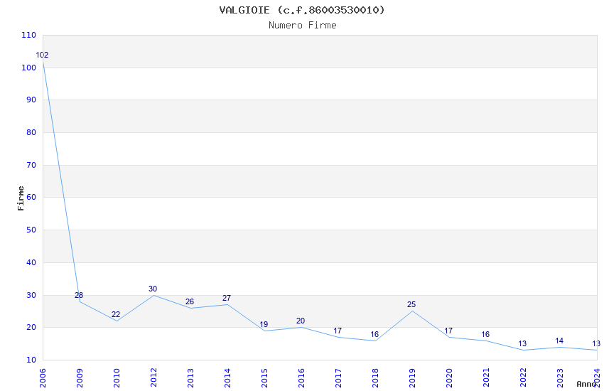Click the x-axis year 2022
The height and width of the screenshot is (391, 604).
point(523,378)
